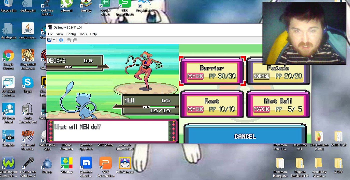Click the Open ROM toolbar icon in DeSmuME
The height and width of the screenshot is (180, 350).
coord(49,40)
